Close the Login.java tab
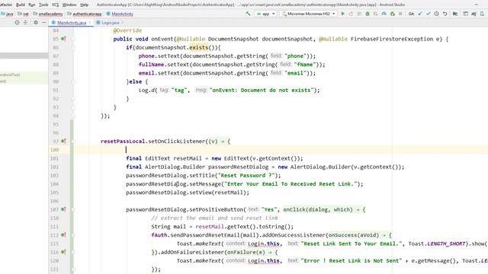488x274 pixels. [122, 23]
